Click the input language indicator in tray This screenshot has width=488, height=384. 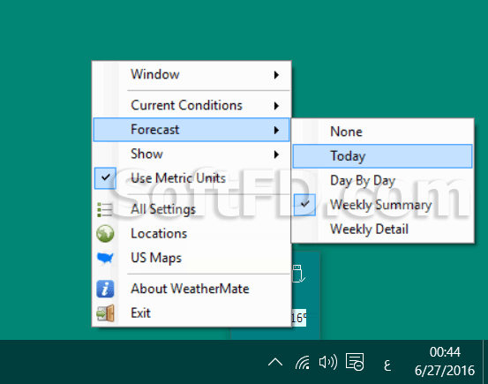(387, 365)
